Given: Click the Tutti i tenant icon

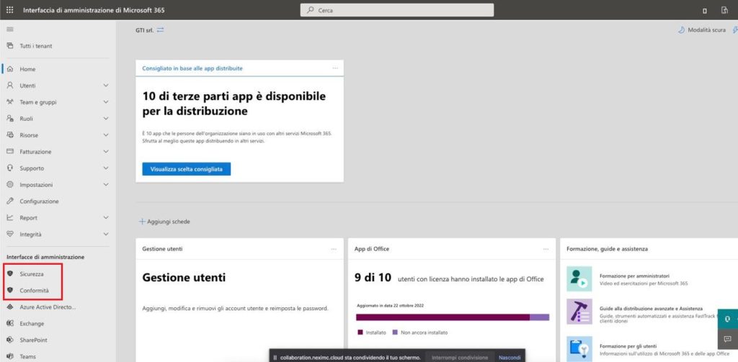Looking at the screenshot, I should pyautogui.click(x=10, y=45).
